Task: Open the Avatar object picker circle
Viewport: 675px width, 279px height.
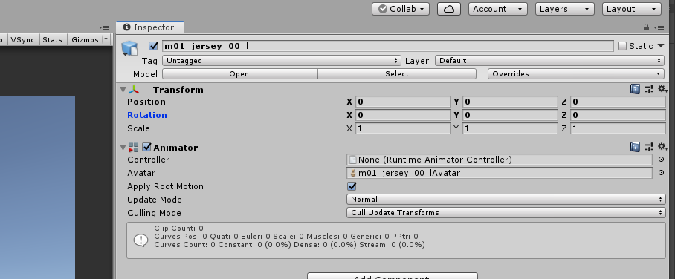Action: [661, 173]
